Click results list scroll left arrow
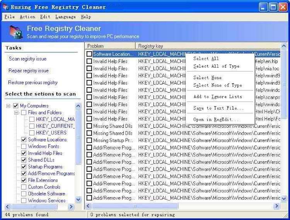The image size is (290, 220). click(88, 206)
